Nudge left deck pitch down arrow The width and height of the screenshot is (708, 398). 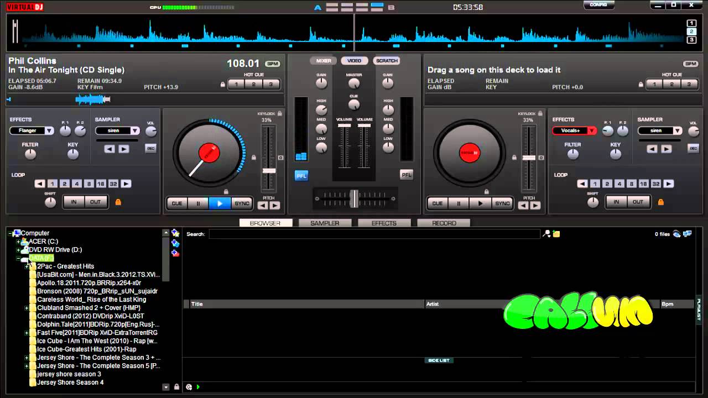click(x=263, y=206)
